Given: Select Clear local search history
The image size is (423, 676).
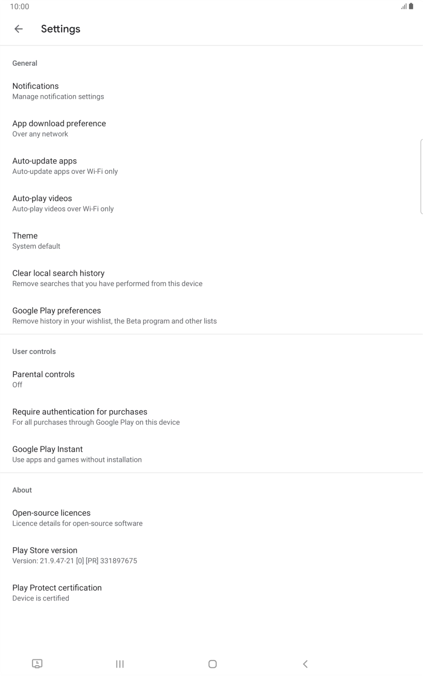Looking at the screenshot, I should [x=108, y=278].
